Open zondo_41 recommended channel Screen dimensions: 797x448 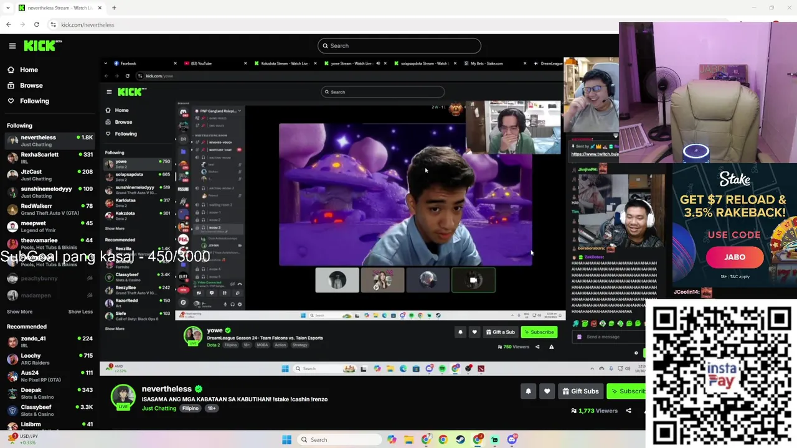[50, 342]
